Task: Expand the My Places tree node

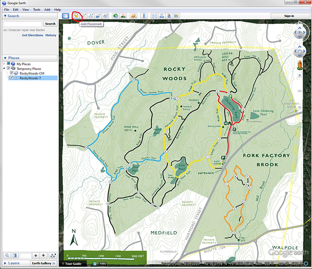Action: click(4, 64)
